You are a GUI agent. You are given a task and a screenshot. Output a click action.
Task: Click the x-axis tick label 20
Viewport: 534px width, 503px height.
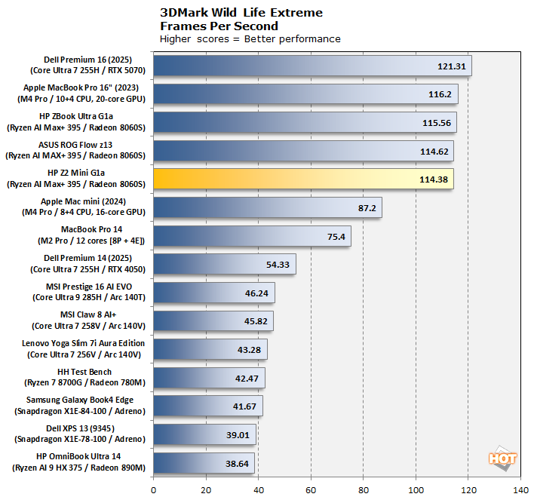(206, 490)
